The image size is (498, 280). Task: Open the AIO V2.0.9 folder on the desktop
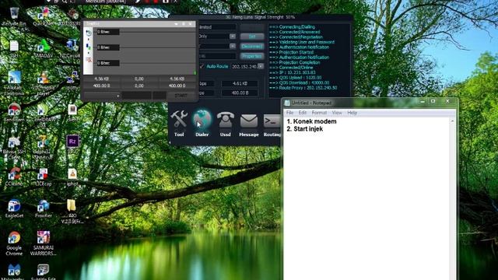tap(72, 212)
